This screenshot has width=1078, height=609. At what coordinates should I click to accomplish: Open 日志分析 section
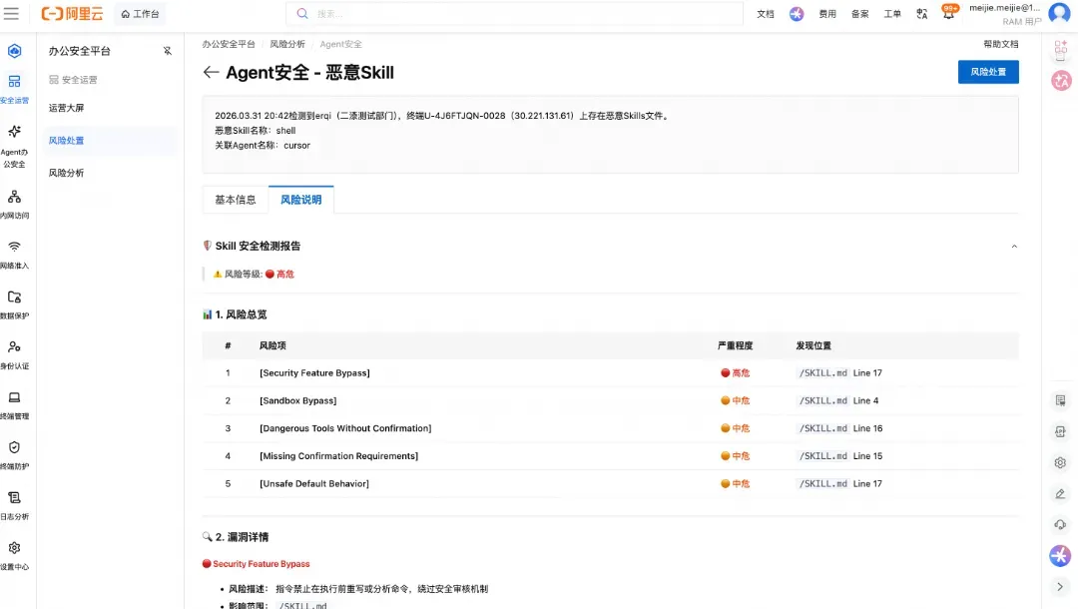[14, 505]
